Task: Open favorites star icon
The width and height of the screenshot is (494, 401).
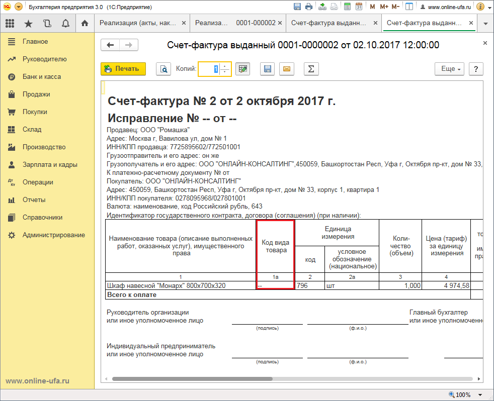Action: point(28,23)
